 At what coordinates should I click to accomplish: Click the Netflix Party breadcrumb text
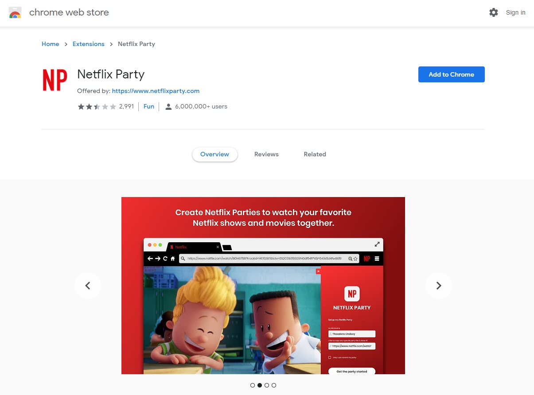136,44
